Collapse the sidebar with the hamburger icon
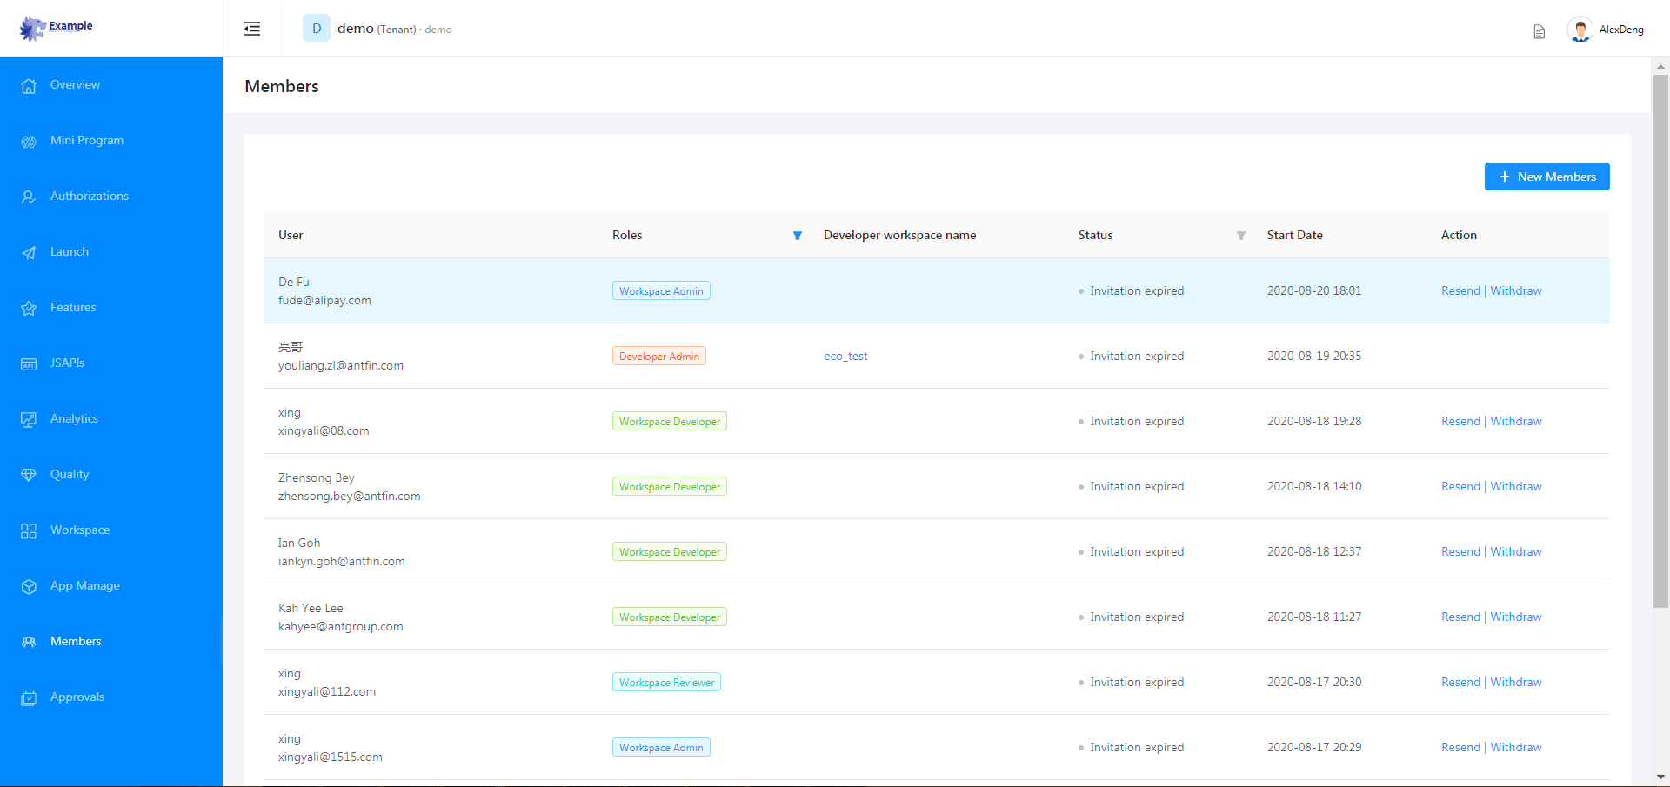This screenshot has width=1670, height=787. coord(252,29)
